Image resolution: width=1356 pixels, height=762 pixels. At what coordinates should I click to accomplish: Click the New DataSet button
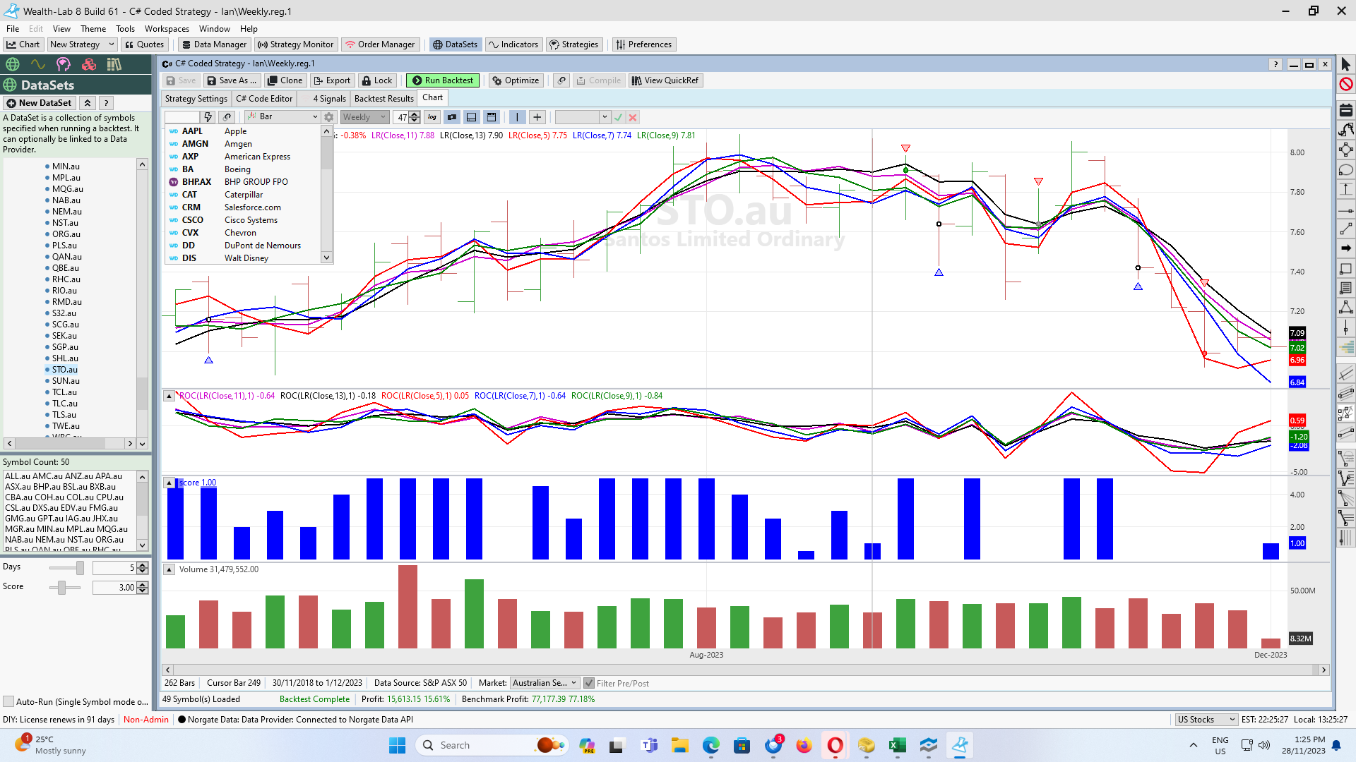coord(40,103)
